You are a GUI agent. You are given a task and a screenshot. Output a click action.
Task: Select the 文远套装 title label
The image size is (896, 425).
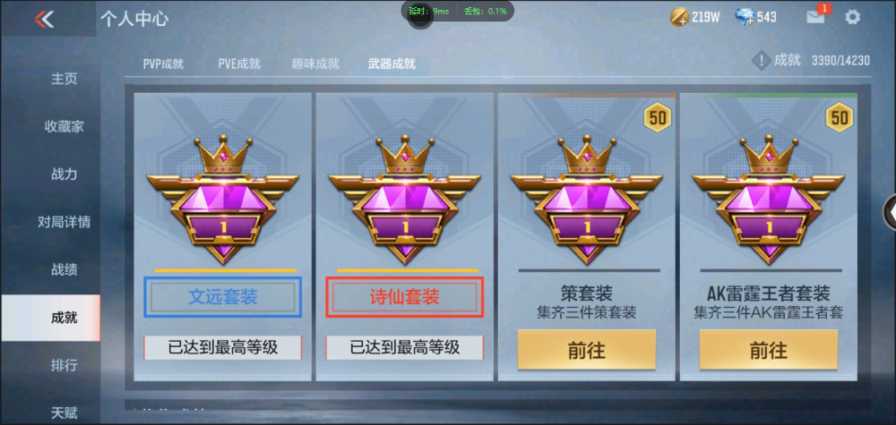point(223,297)
